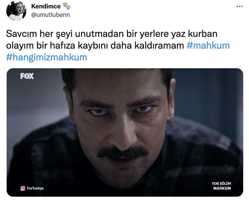Select the purple tragedy mask emoji
This screenshot has height=200, width=249.
(68, 7)
